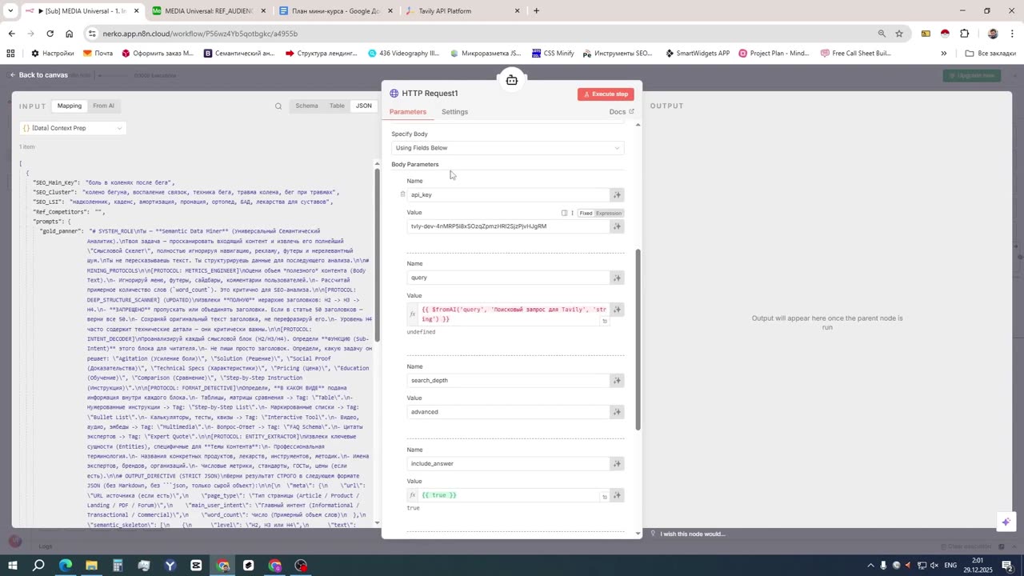Click the input JSON panel scrollbar
Viewport: 1024px width, 576px height.
click(377, 255)
